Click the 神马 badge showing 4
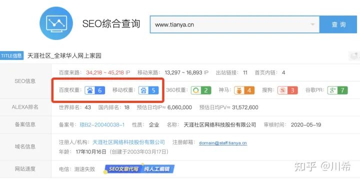 244,90
